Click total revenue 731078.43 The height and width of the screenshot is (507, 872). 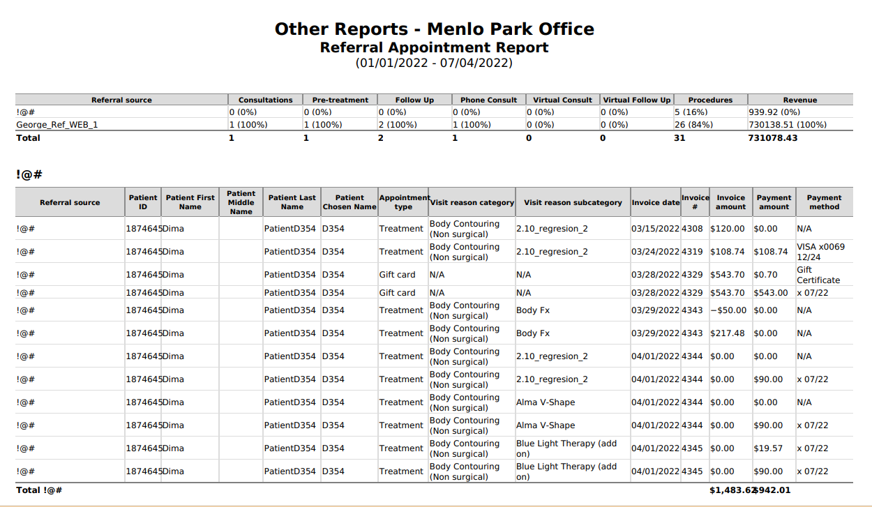(773, 138)
